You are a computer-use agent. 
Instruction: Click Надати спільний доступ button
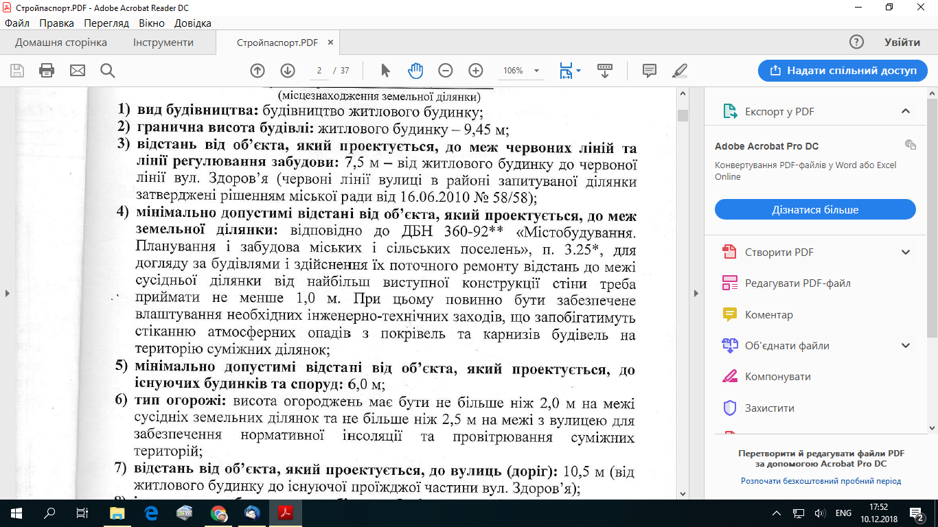click(843, 70)
